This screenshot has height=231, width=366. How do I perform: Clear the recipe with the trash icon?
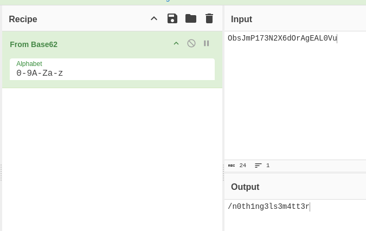pos(209,19)
